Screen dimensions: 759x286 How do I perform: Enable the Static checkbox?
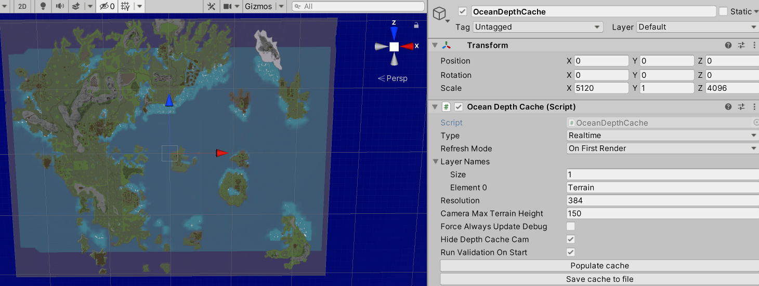point(724,11)
